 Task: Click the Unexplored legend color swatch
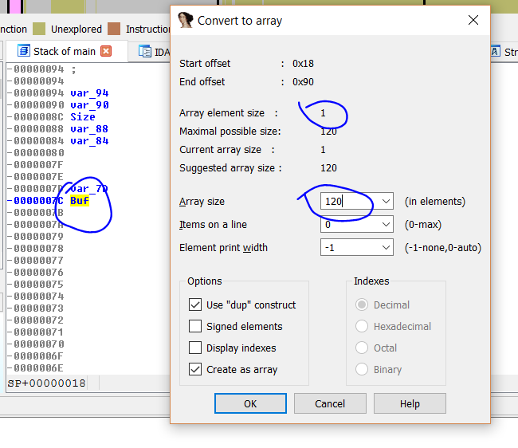(x=39, y=29)
